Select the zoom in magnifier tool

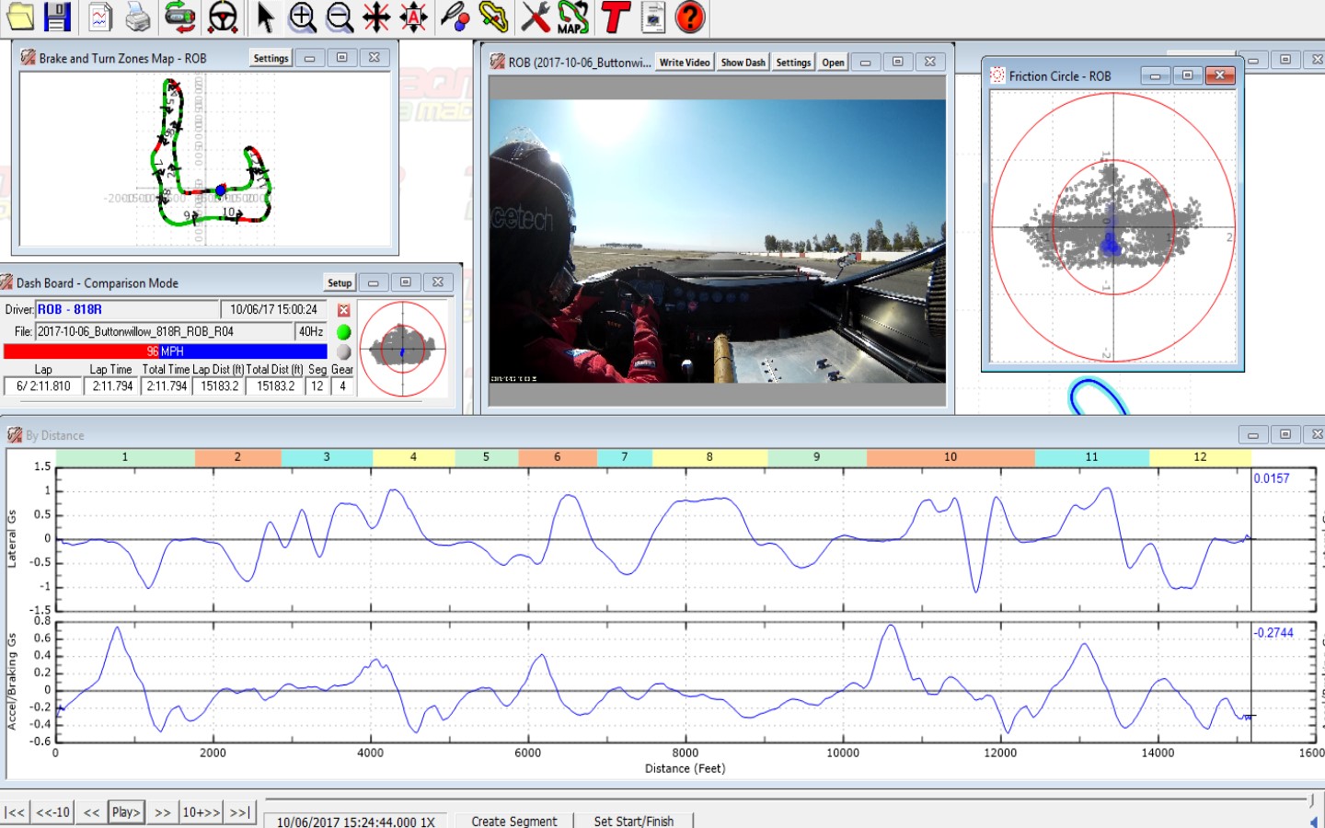click(x=302, y=17)
